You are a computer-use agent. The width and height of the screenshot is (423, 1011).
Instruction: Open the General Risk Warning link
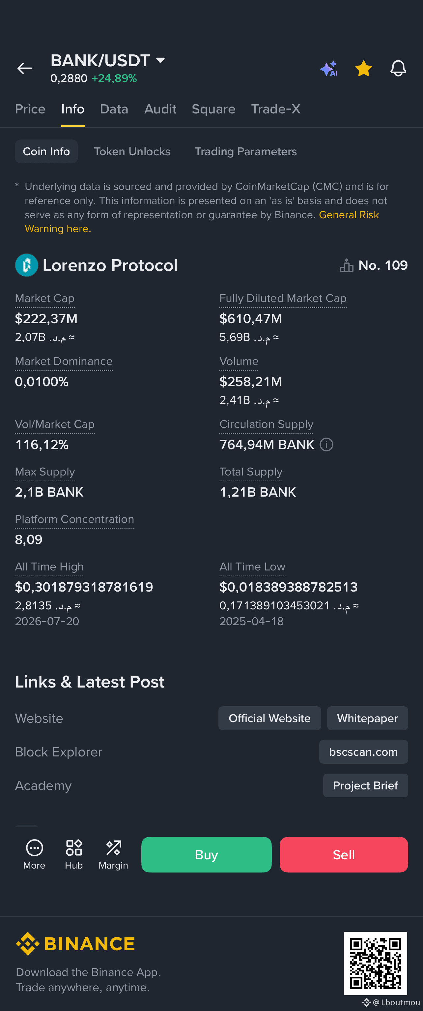202,222
